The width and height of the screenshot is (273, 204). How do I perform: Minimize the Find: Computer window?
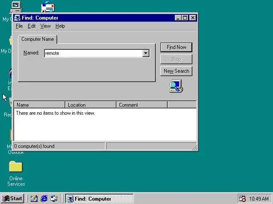tap(178, 18)
